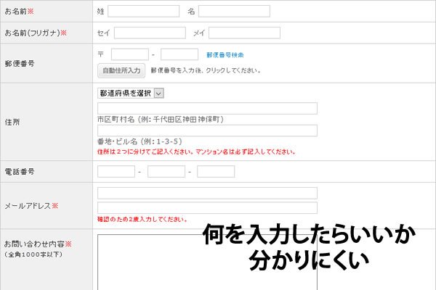Open the 都道府県を選択 dropdown
The image size is (436, 290).
pyautogui.click(x=132, y=93)
